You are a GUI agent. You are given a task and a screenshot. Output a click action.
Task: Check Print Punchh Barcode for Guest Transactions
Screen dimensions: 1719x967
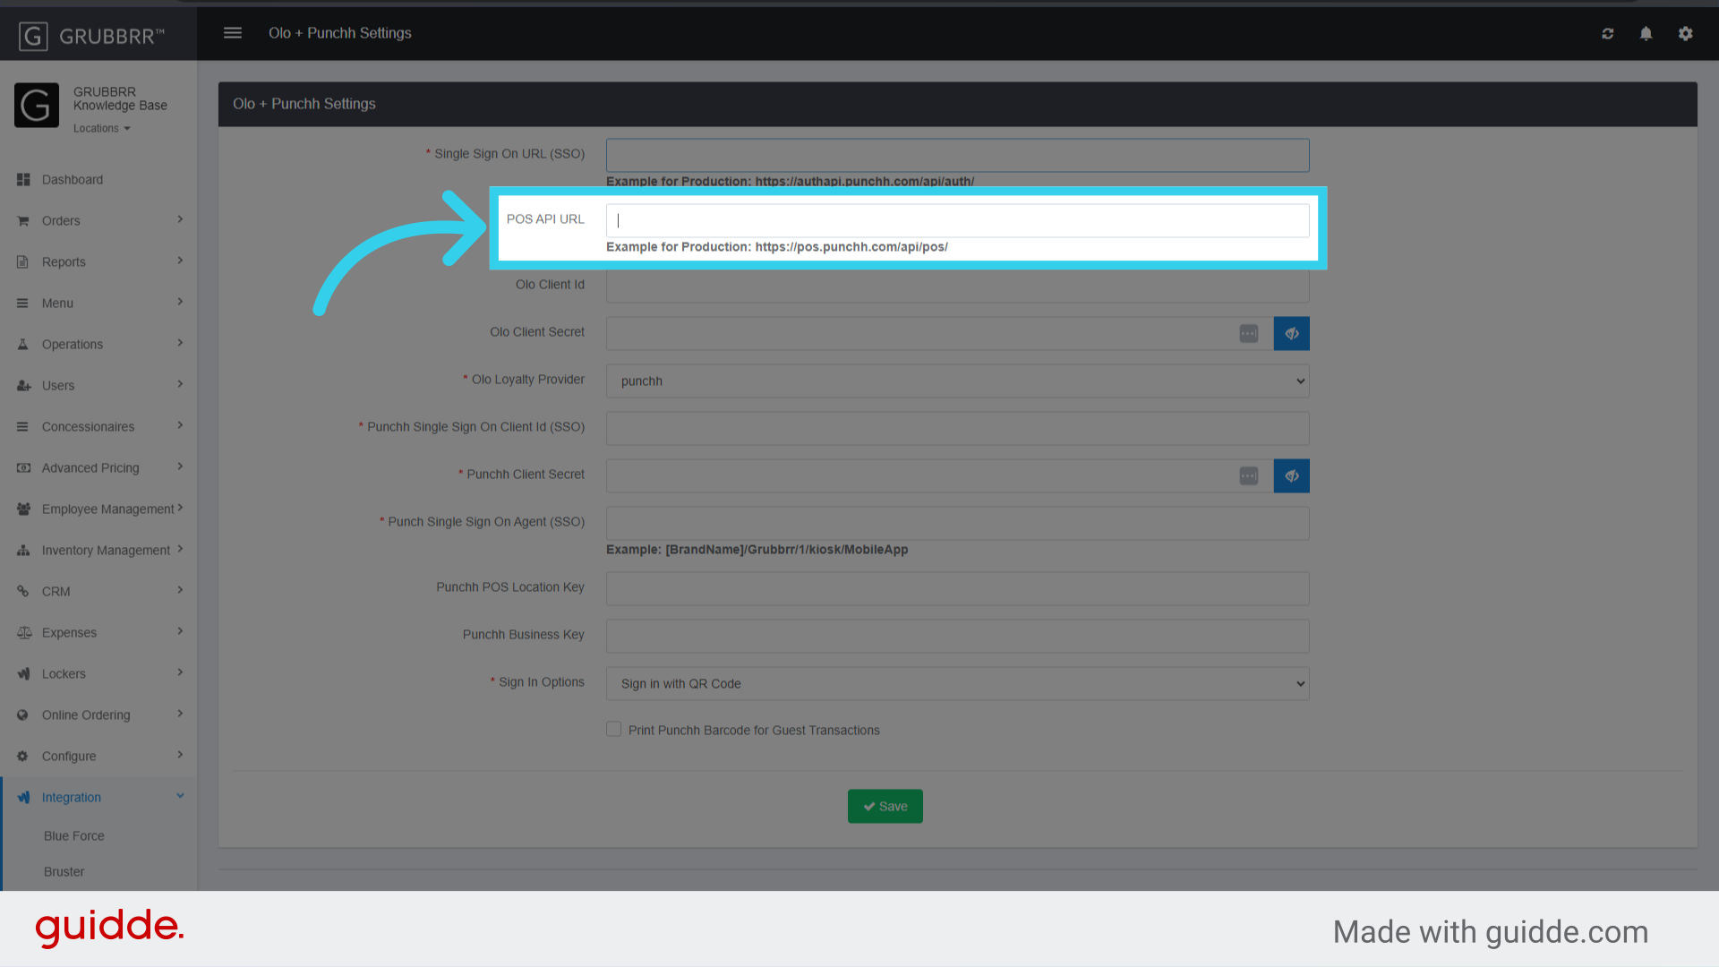click(614, 730)
